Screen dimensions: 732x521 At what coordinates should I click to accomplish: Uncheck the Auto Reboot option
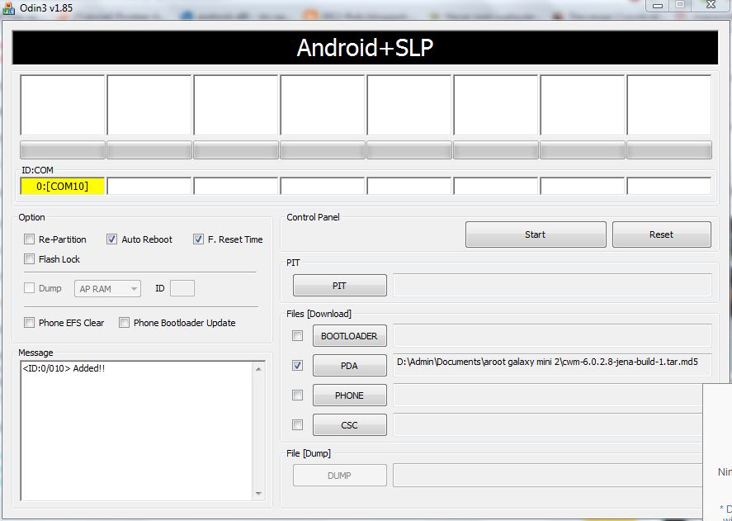point(111,239)
